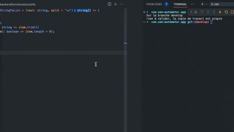Screen dimensions: 234x132
Task: Click the highlighted ': string[]' return type
Action: [x=82, y=10]
